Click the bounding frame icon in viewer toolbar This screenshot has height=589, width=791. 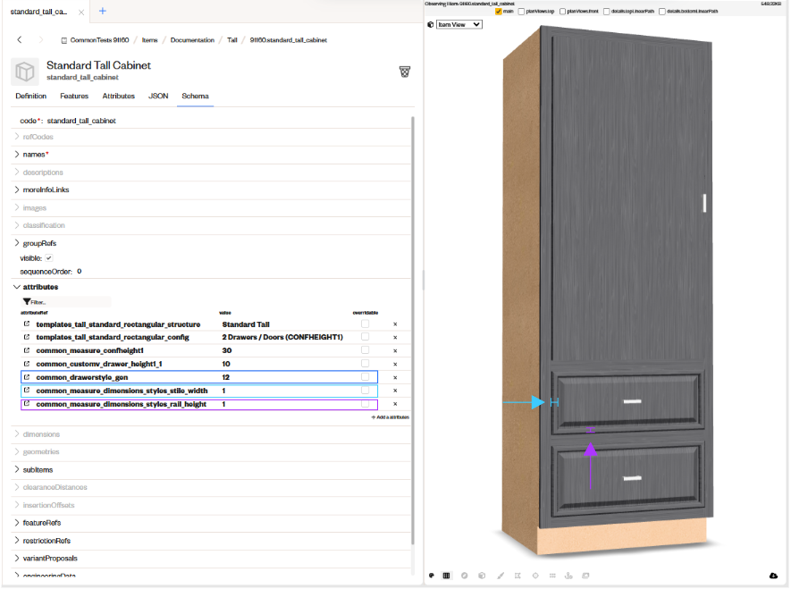point(518,576)
